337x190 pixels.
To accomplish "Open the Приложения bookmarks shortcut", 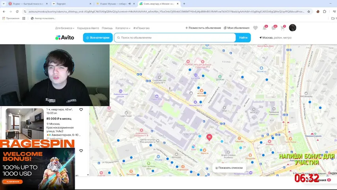I will (x=11, y=18).
